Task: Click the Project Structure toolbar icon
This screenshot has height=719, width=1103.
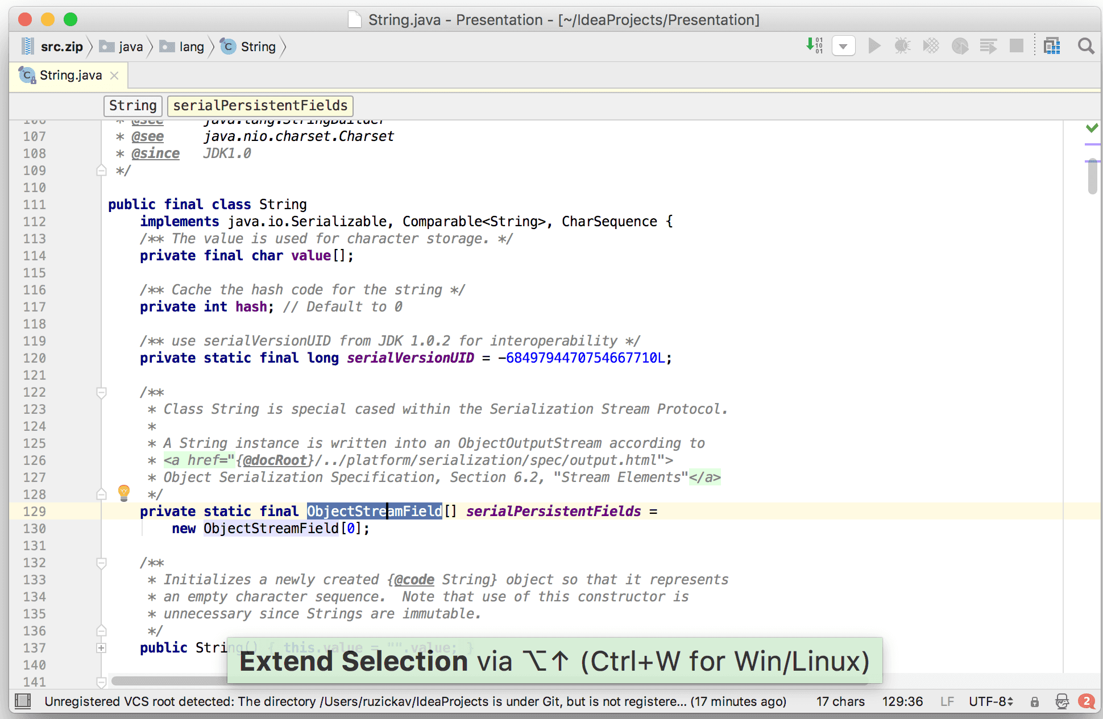Action: [x=1052, y=46]
